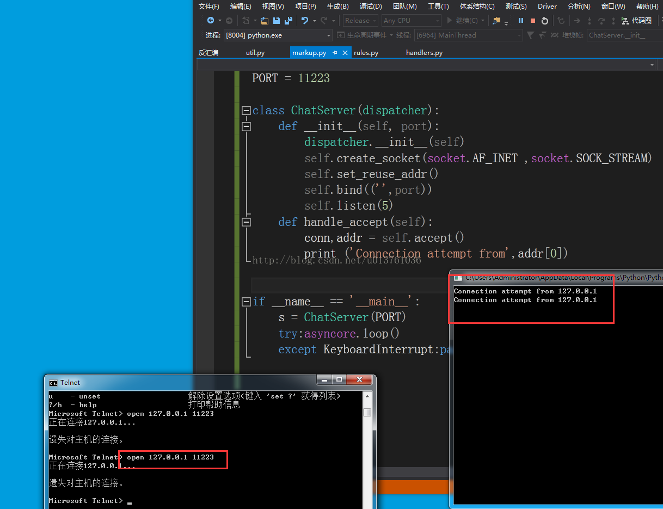
Task: Open the 测试(S) Test menu
Action: (x=516, y=7)
